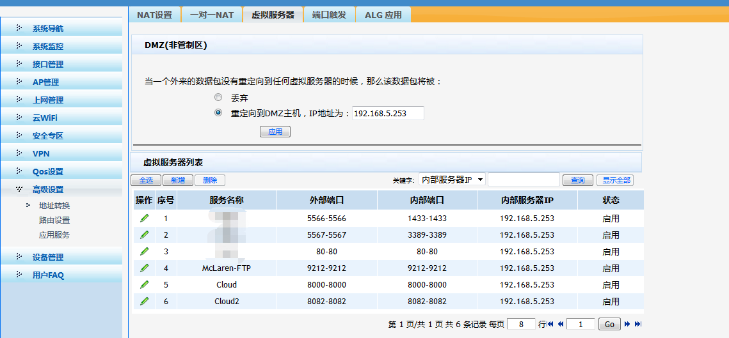Jump to the last page arrow
Image resolution: width=729 pixels, height=338 pixels.
[x=637, y=325]
